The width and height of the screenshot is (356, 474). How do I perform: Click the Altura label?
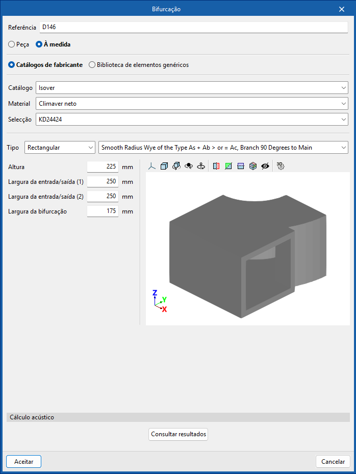pos(16,167)
